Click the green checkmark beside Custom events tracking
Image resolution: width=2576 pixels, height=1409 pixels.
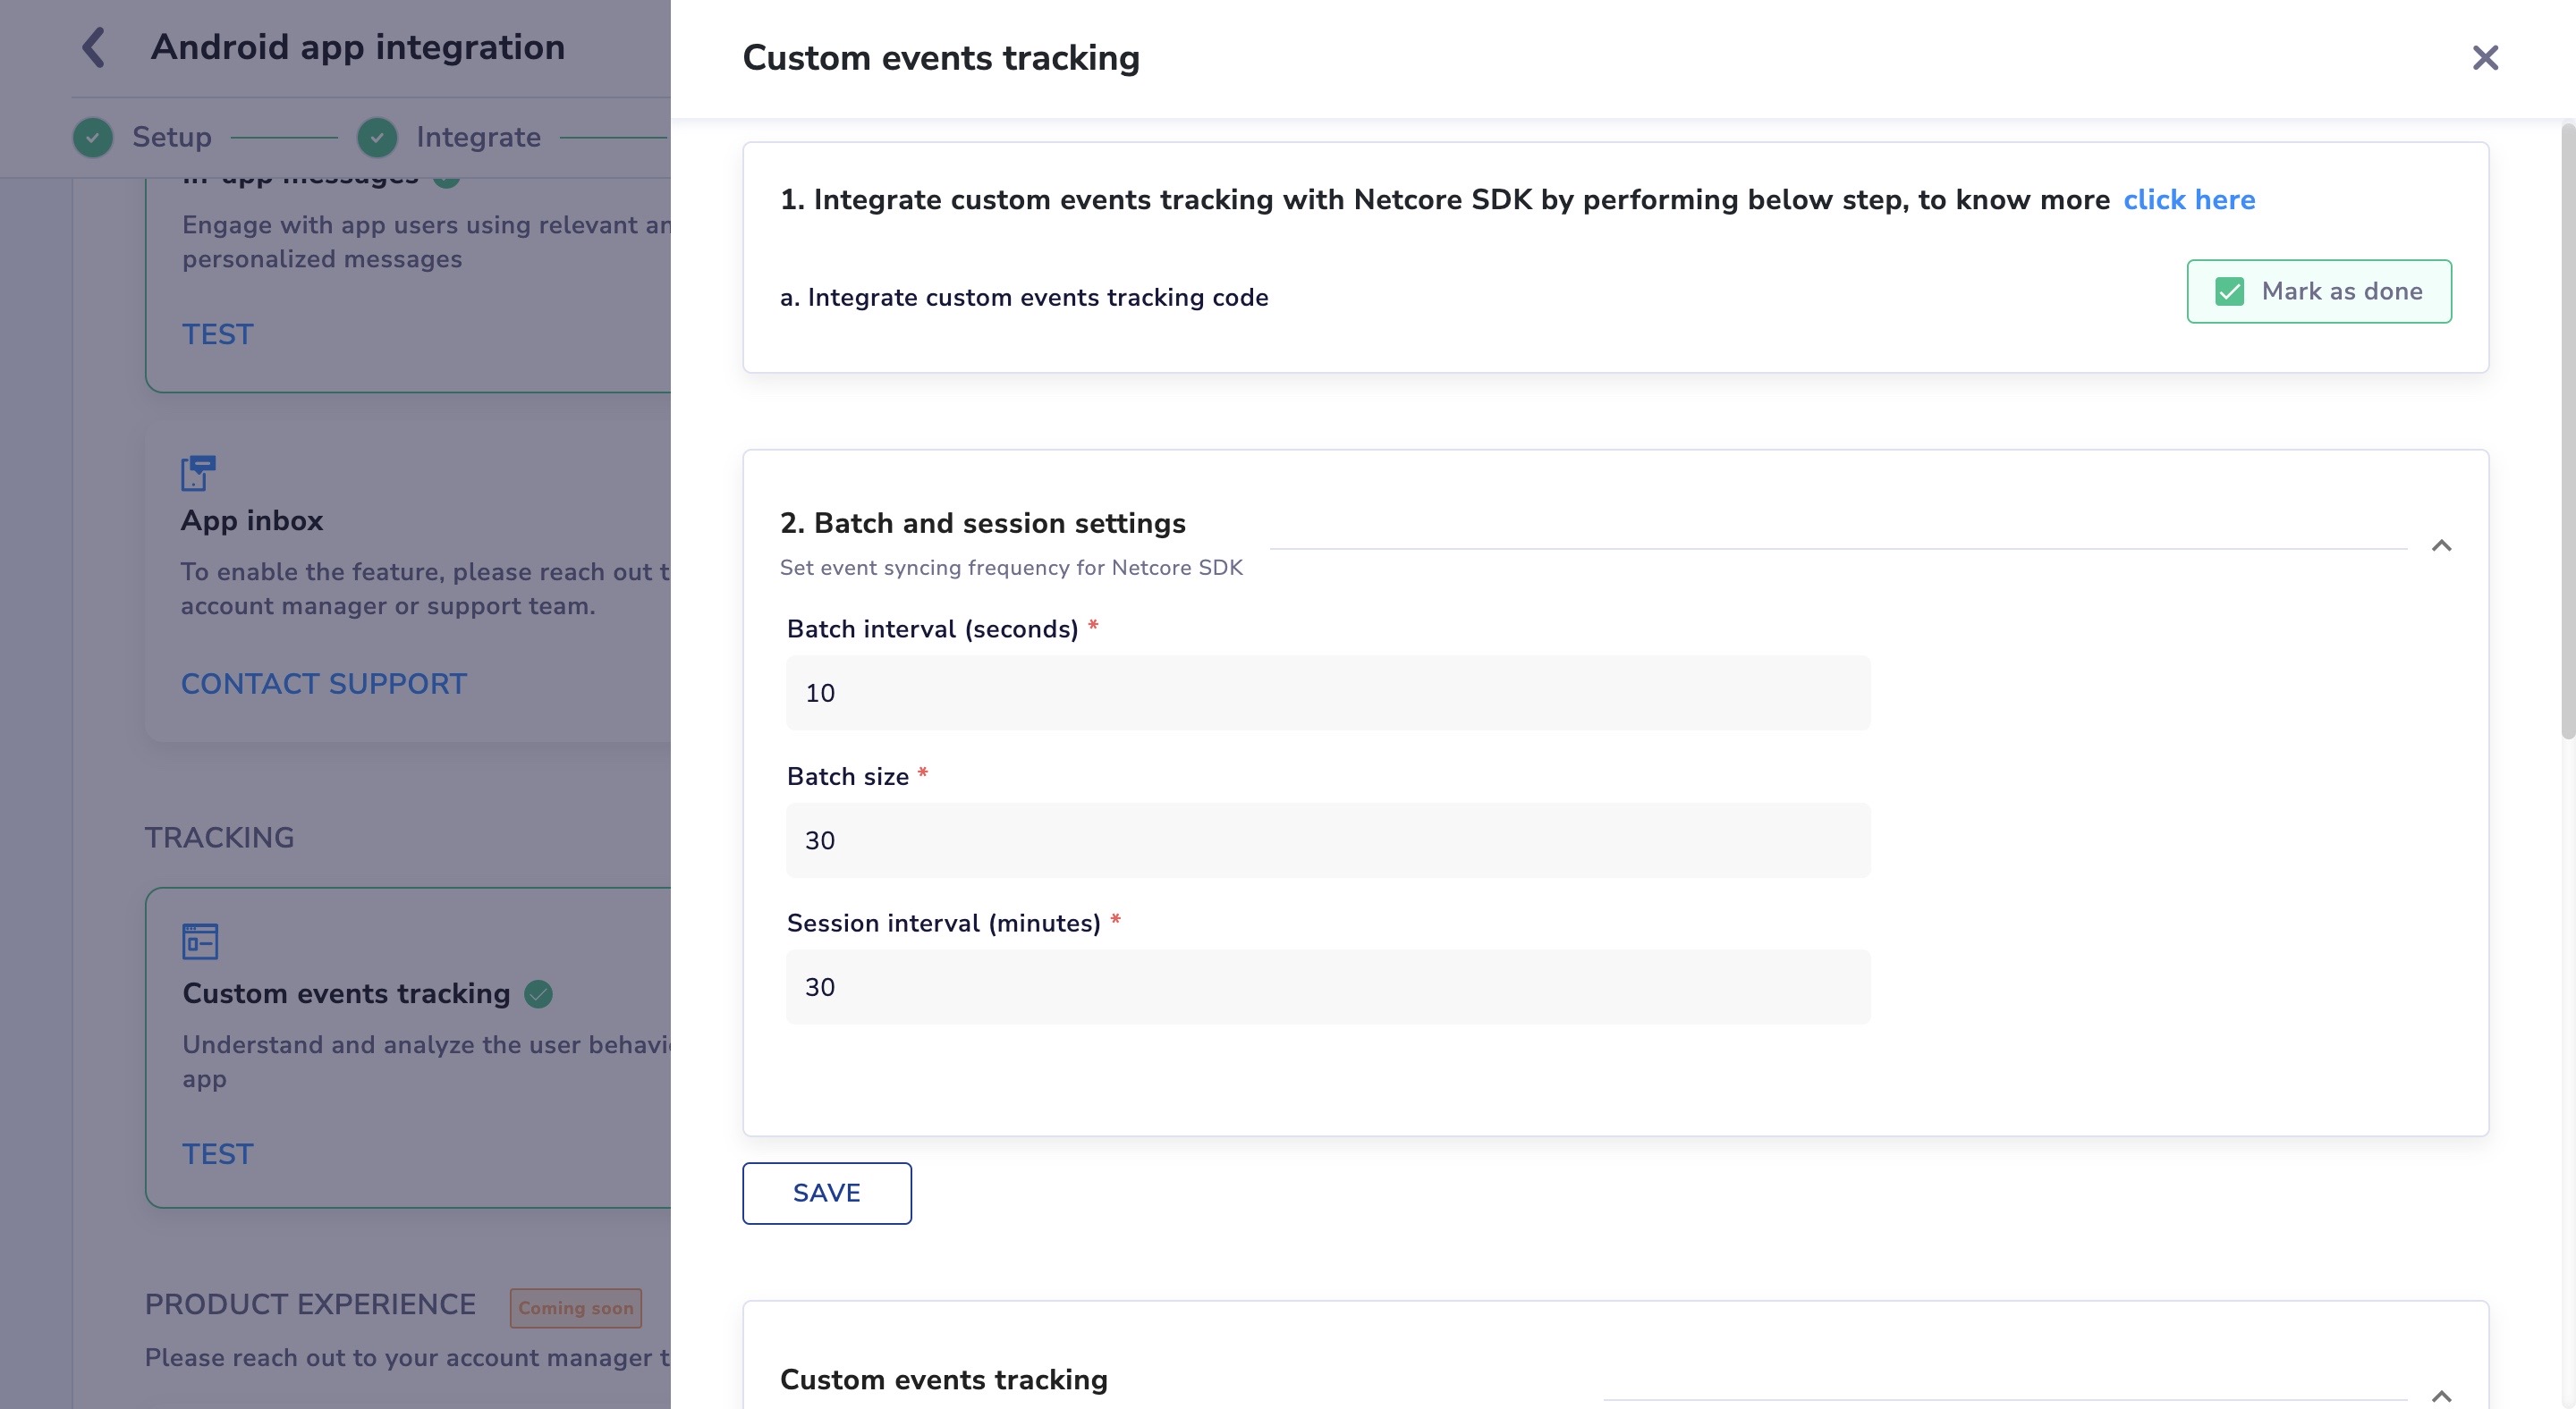(x=538, y=993)
